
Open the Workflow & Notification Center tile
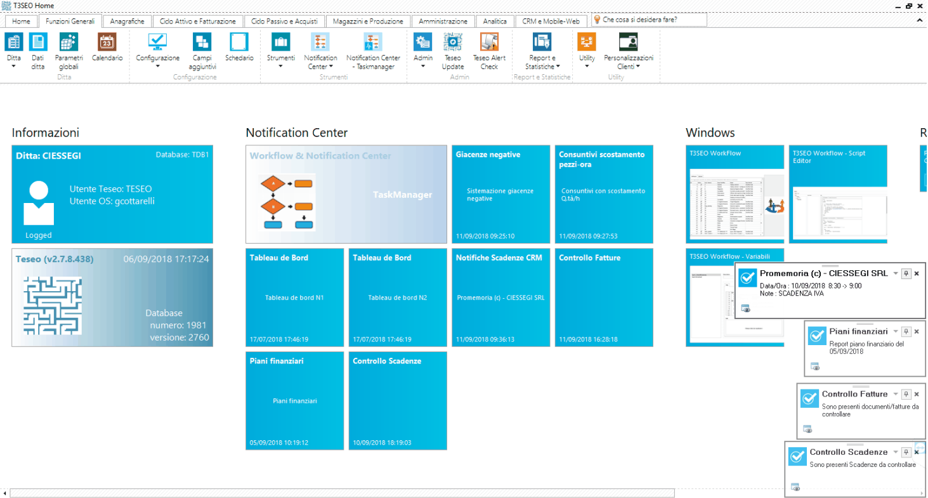[346, 194]
